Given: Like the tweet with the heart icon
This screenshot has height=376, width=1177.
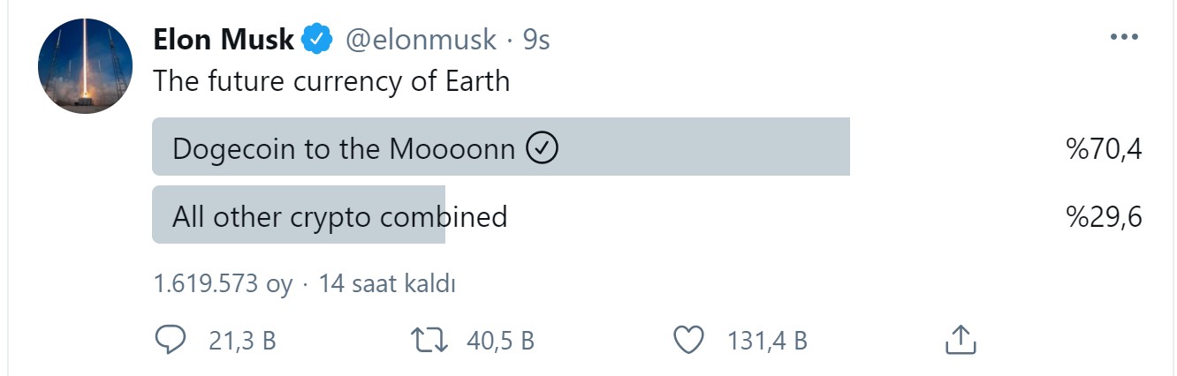Looking at the screenshot, I should [x=688, y=340].
